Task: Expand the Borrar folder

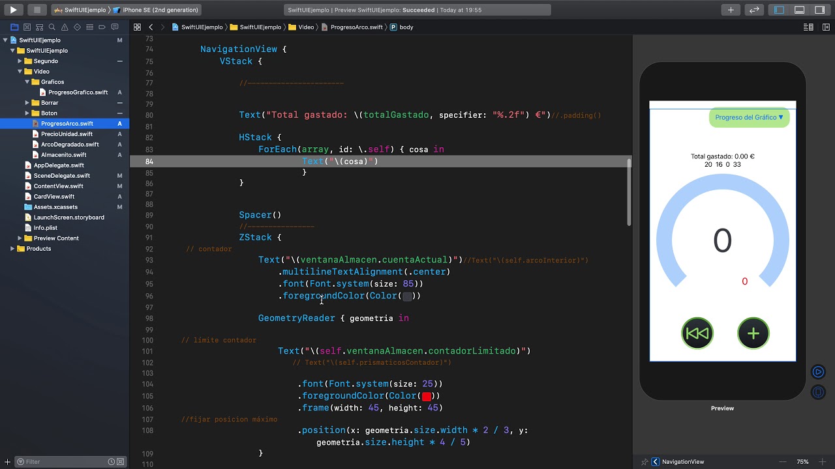Action: 27,103
